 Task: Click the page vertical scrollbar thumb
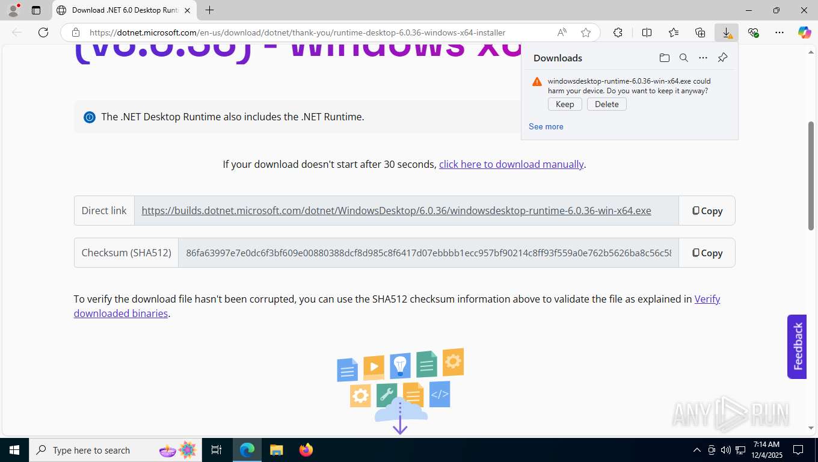(x=811, y=176)
